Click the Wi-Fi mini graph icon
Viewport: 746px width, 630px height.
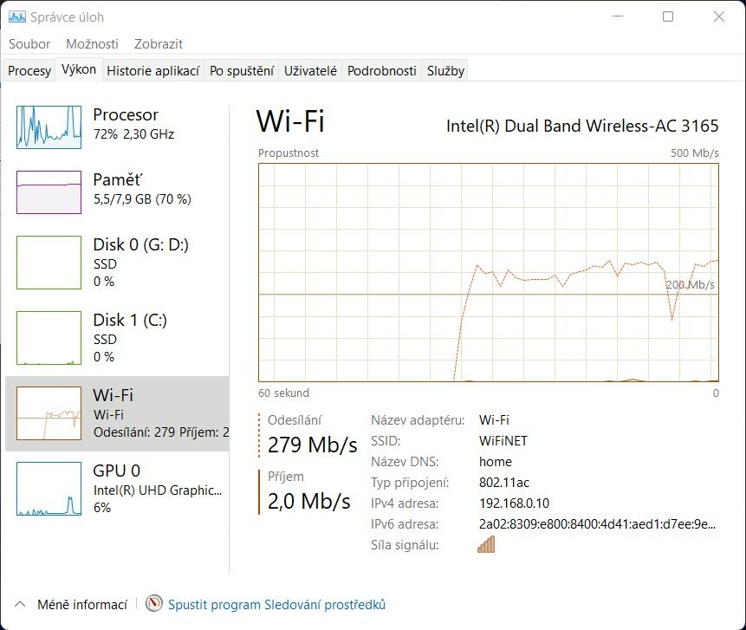coord(49,413)
